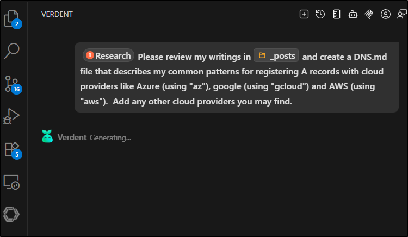Start a new Verdent session
This screenshot has height=237, width=408.
[x=304, y=14]
